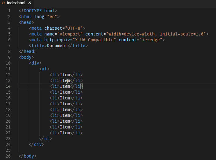The height and width of the screenshot is (160, 216).
Task: Click the opening div tag on line 10
Action: pyautogui.click(x=35, y=63)
